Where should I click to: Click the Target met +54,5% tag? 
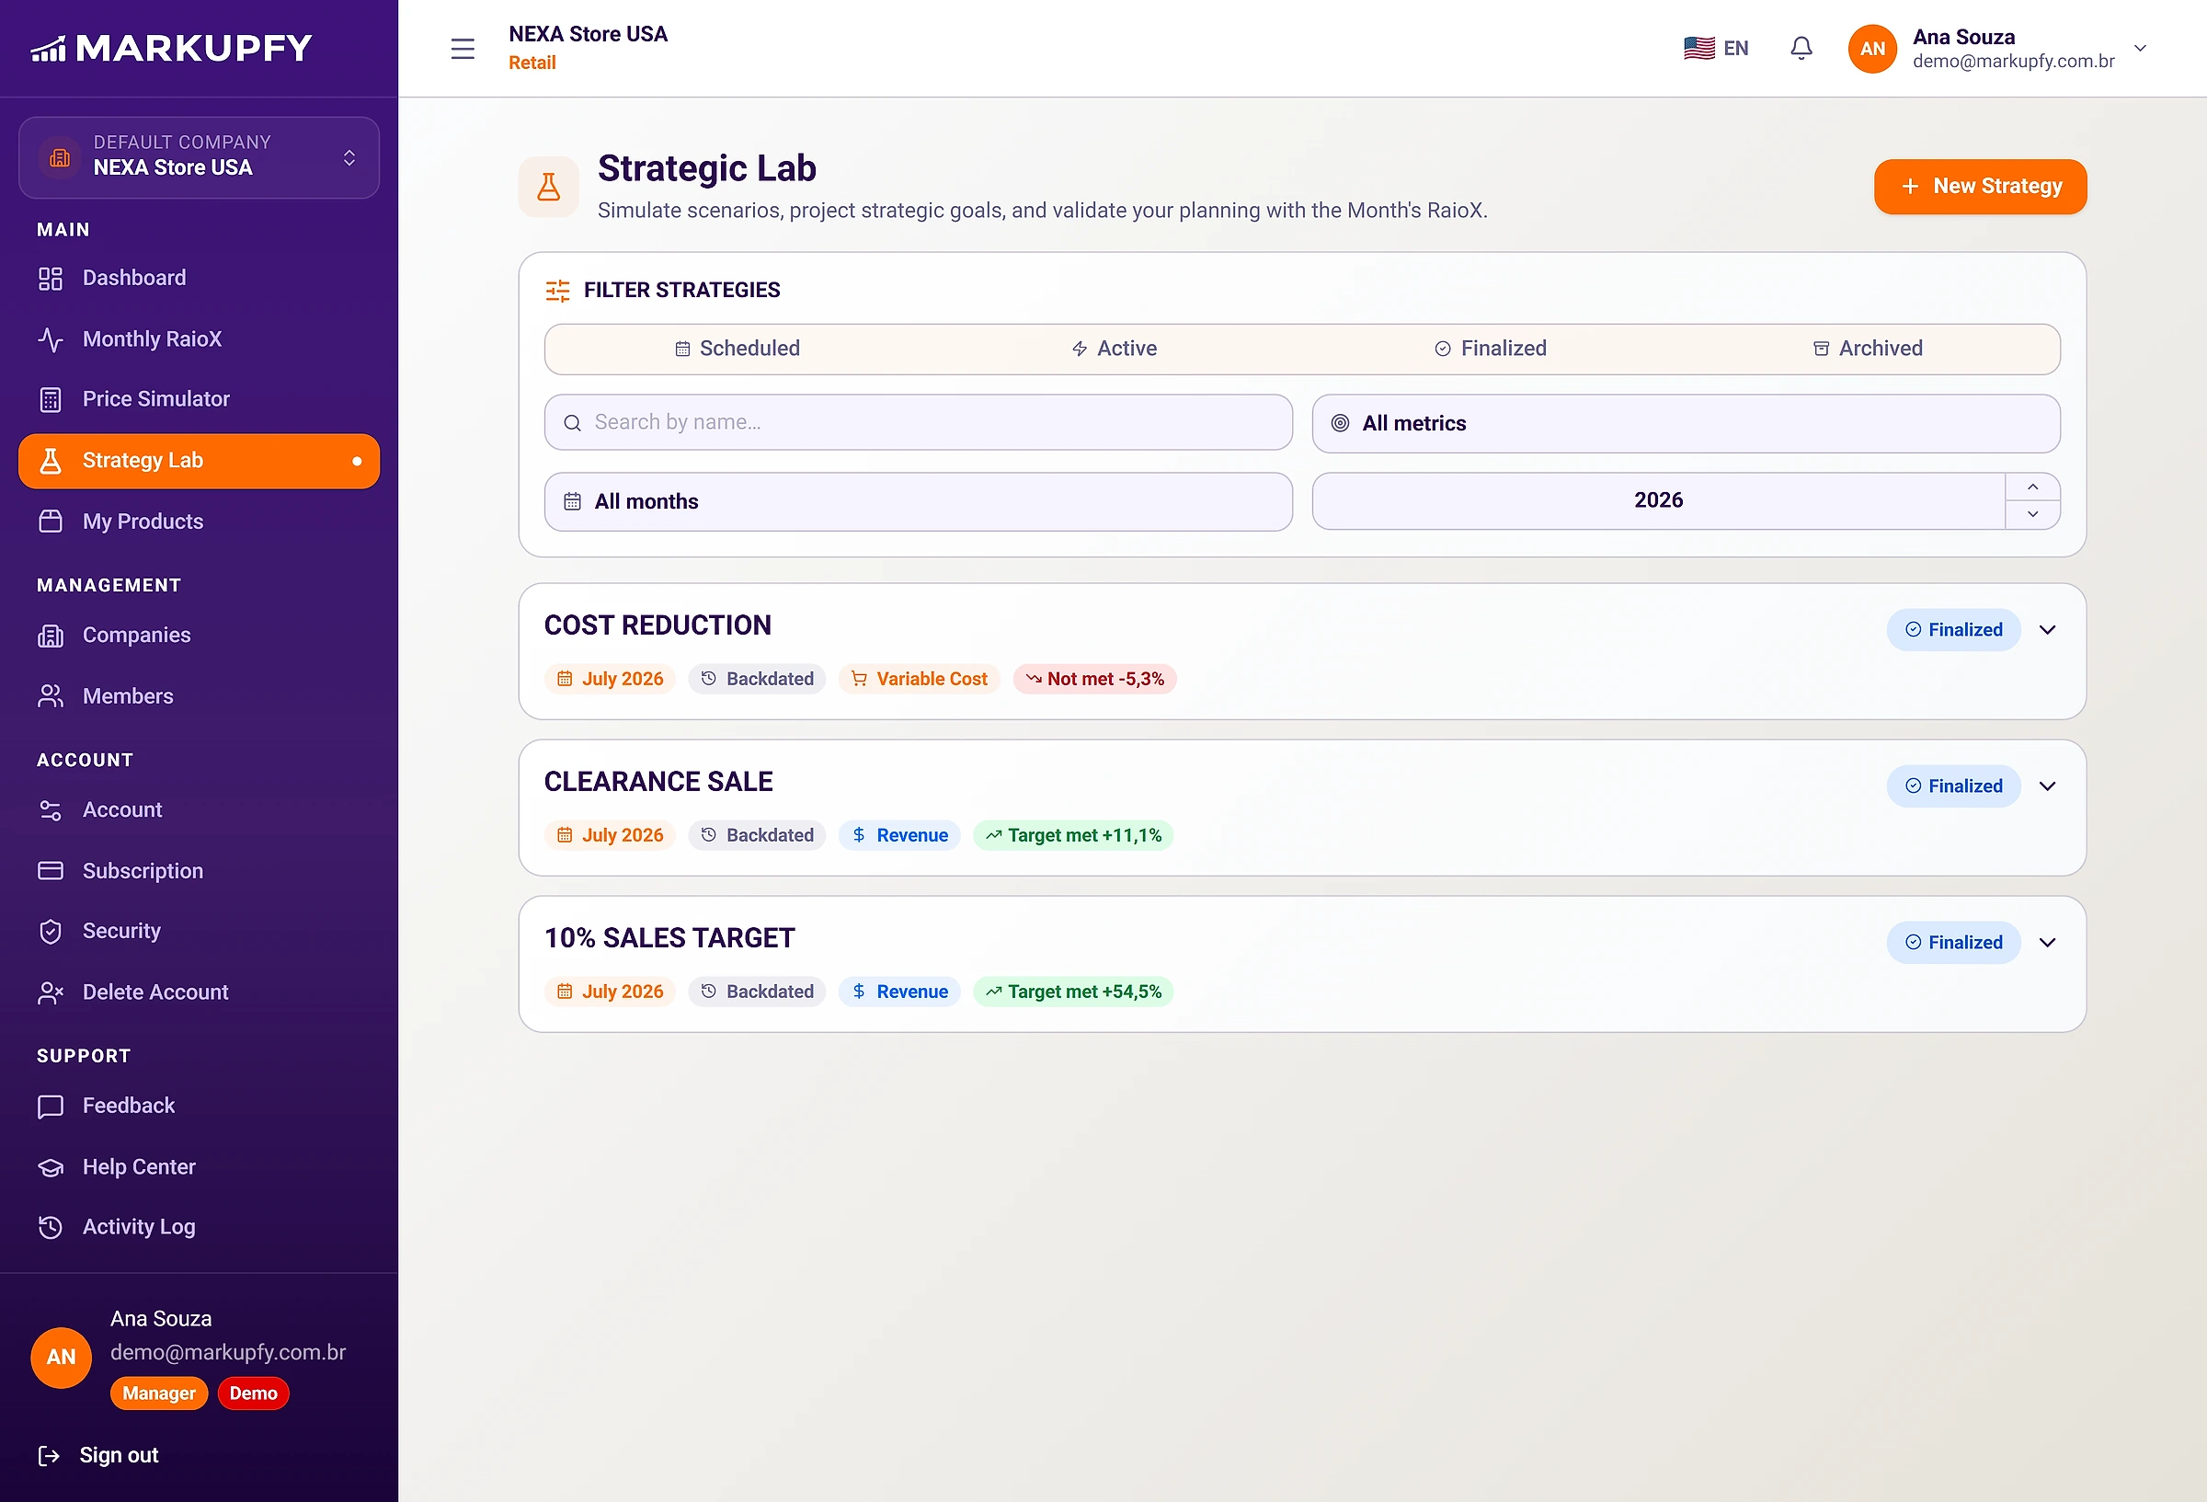tap(1073, 992)
